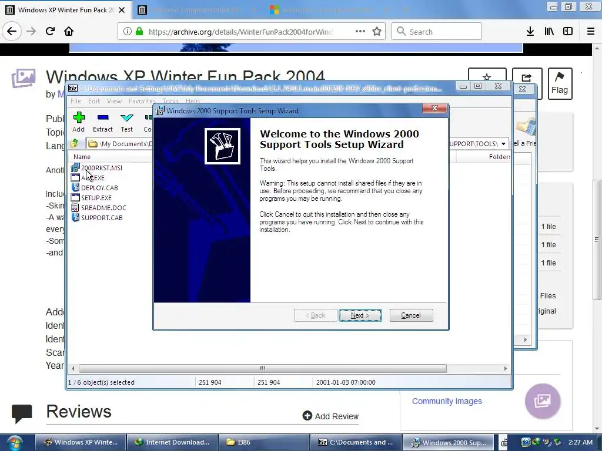The width and height of the screenshot is (602, 451).
Task: Switch to I386 folder taskbar button
Action: click(x=264, y=442)
